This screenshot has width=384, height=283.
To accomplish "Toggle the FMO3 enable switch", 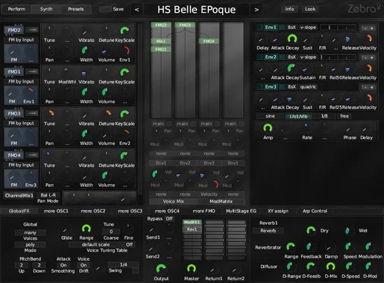I will 32,113.
